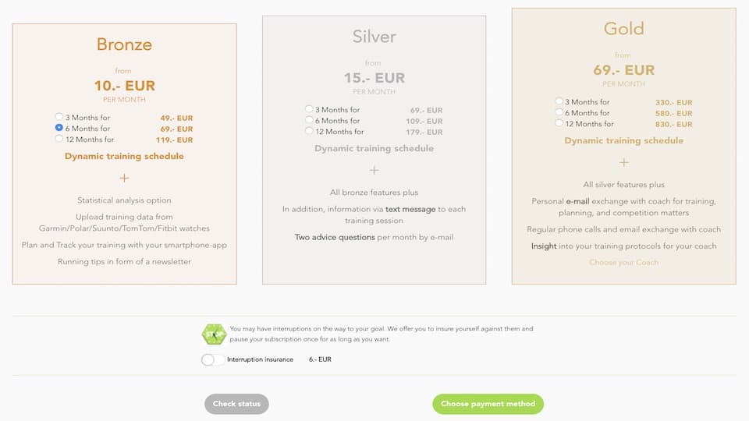Open the Choose your Coach link

(x=624, y=262)
